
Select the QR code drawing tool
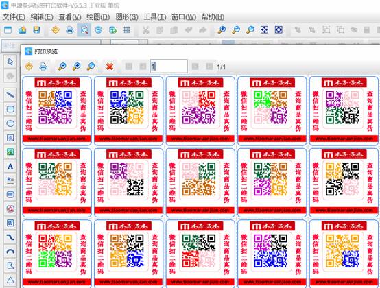pos(10,223)
